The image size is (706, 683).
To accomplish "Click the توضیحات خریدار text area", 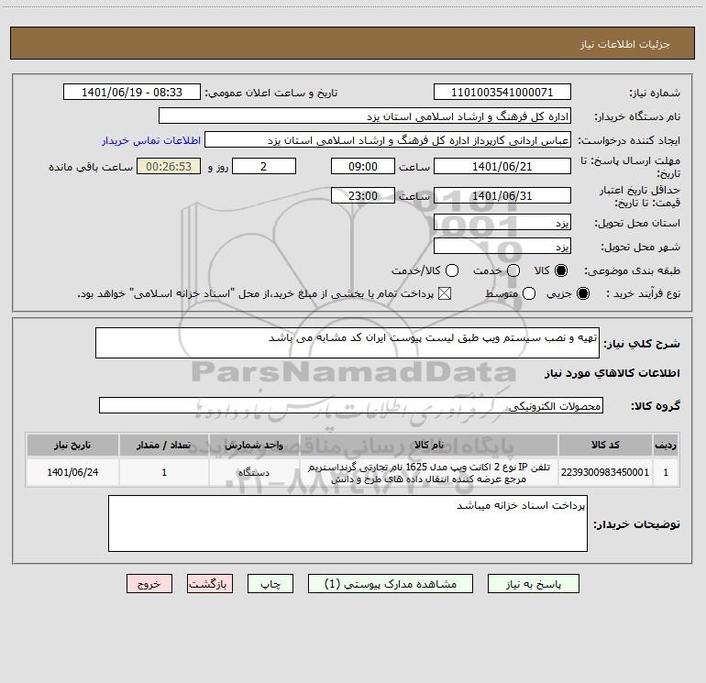I will (347, 523).
